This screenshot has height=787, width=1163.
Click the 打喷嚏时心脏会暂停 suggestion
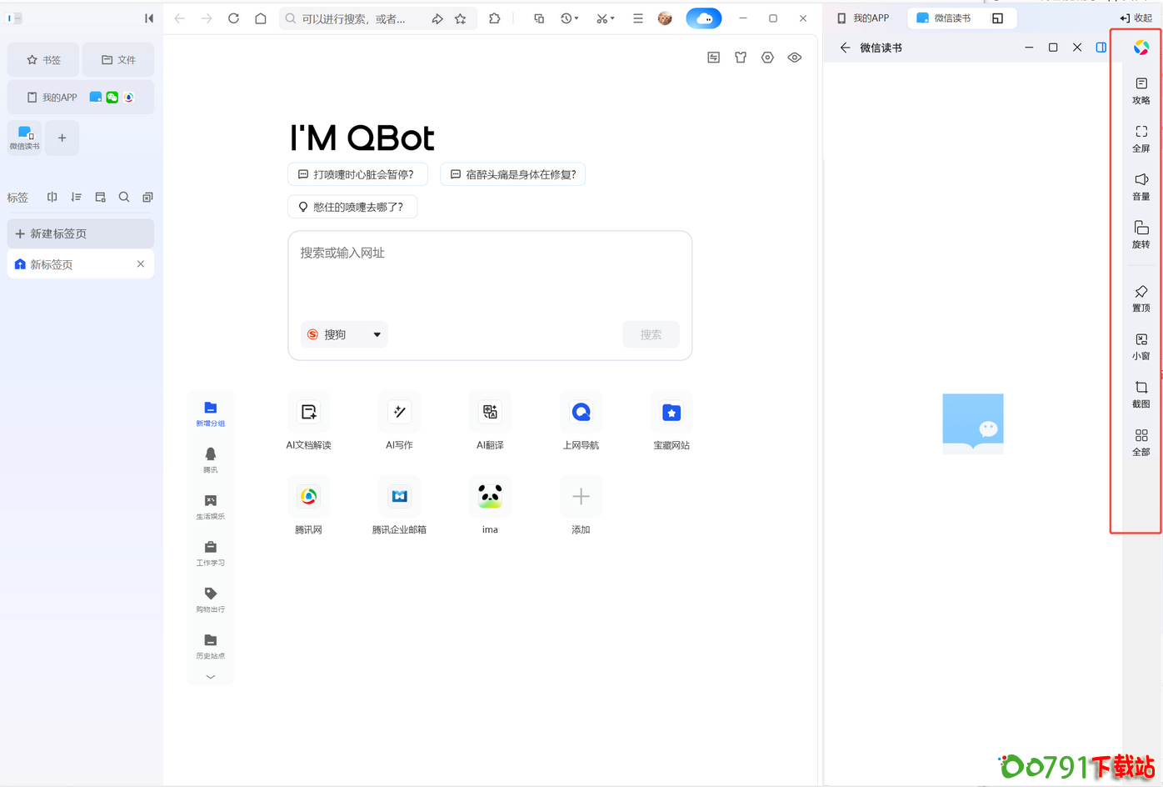(357, 174)
